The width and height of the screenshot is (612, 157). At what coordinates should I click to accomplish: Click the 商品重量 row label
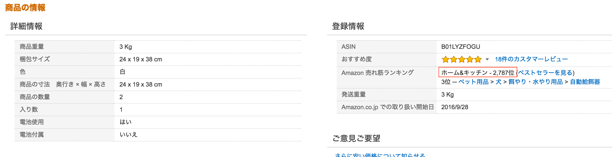32,47
